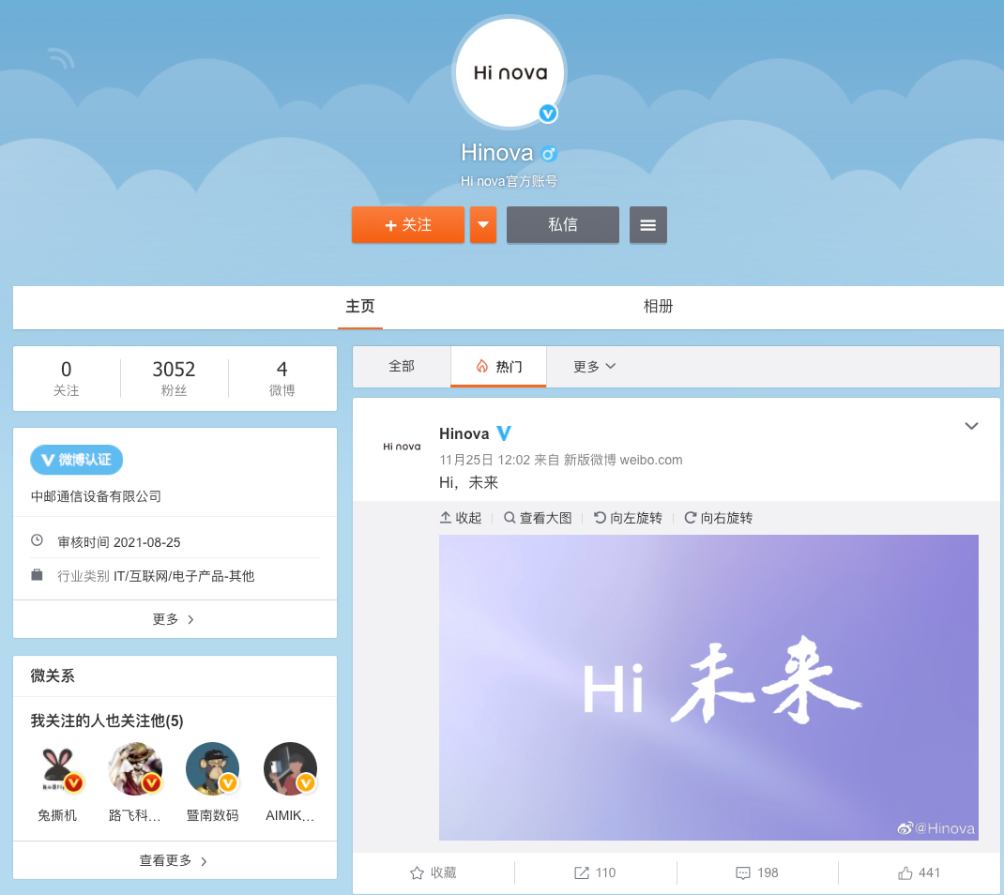This screenshot has width=1004, height=895.
Task: Open the hamburger menu button
Action: click(648, 225)
